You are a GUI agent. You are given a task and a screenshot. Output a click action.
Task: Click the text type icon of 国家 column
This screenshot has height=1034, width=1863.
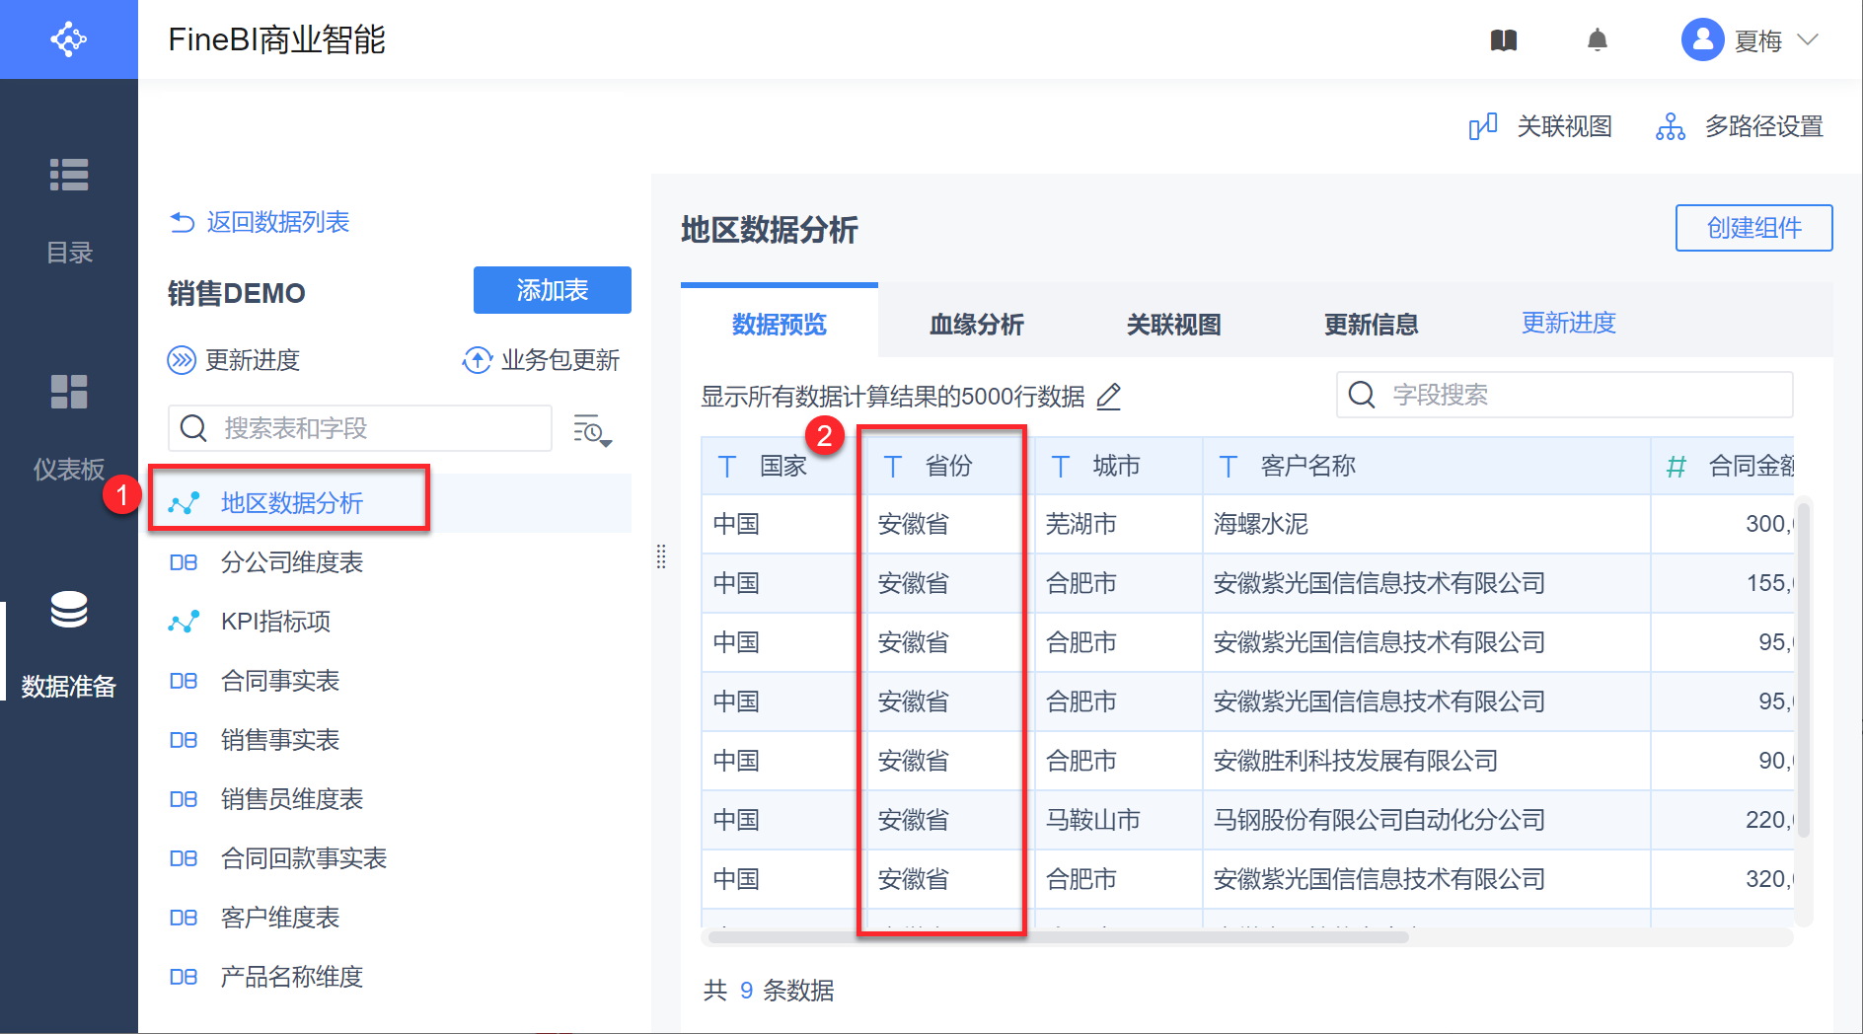727,467
